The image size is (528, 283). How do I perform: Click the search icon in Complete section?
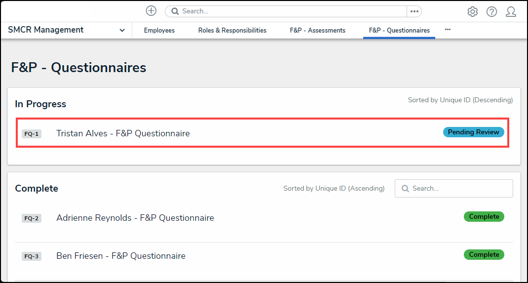(x=405, y=189)
